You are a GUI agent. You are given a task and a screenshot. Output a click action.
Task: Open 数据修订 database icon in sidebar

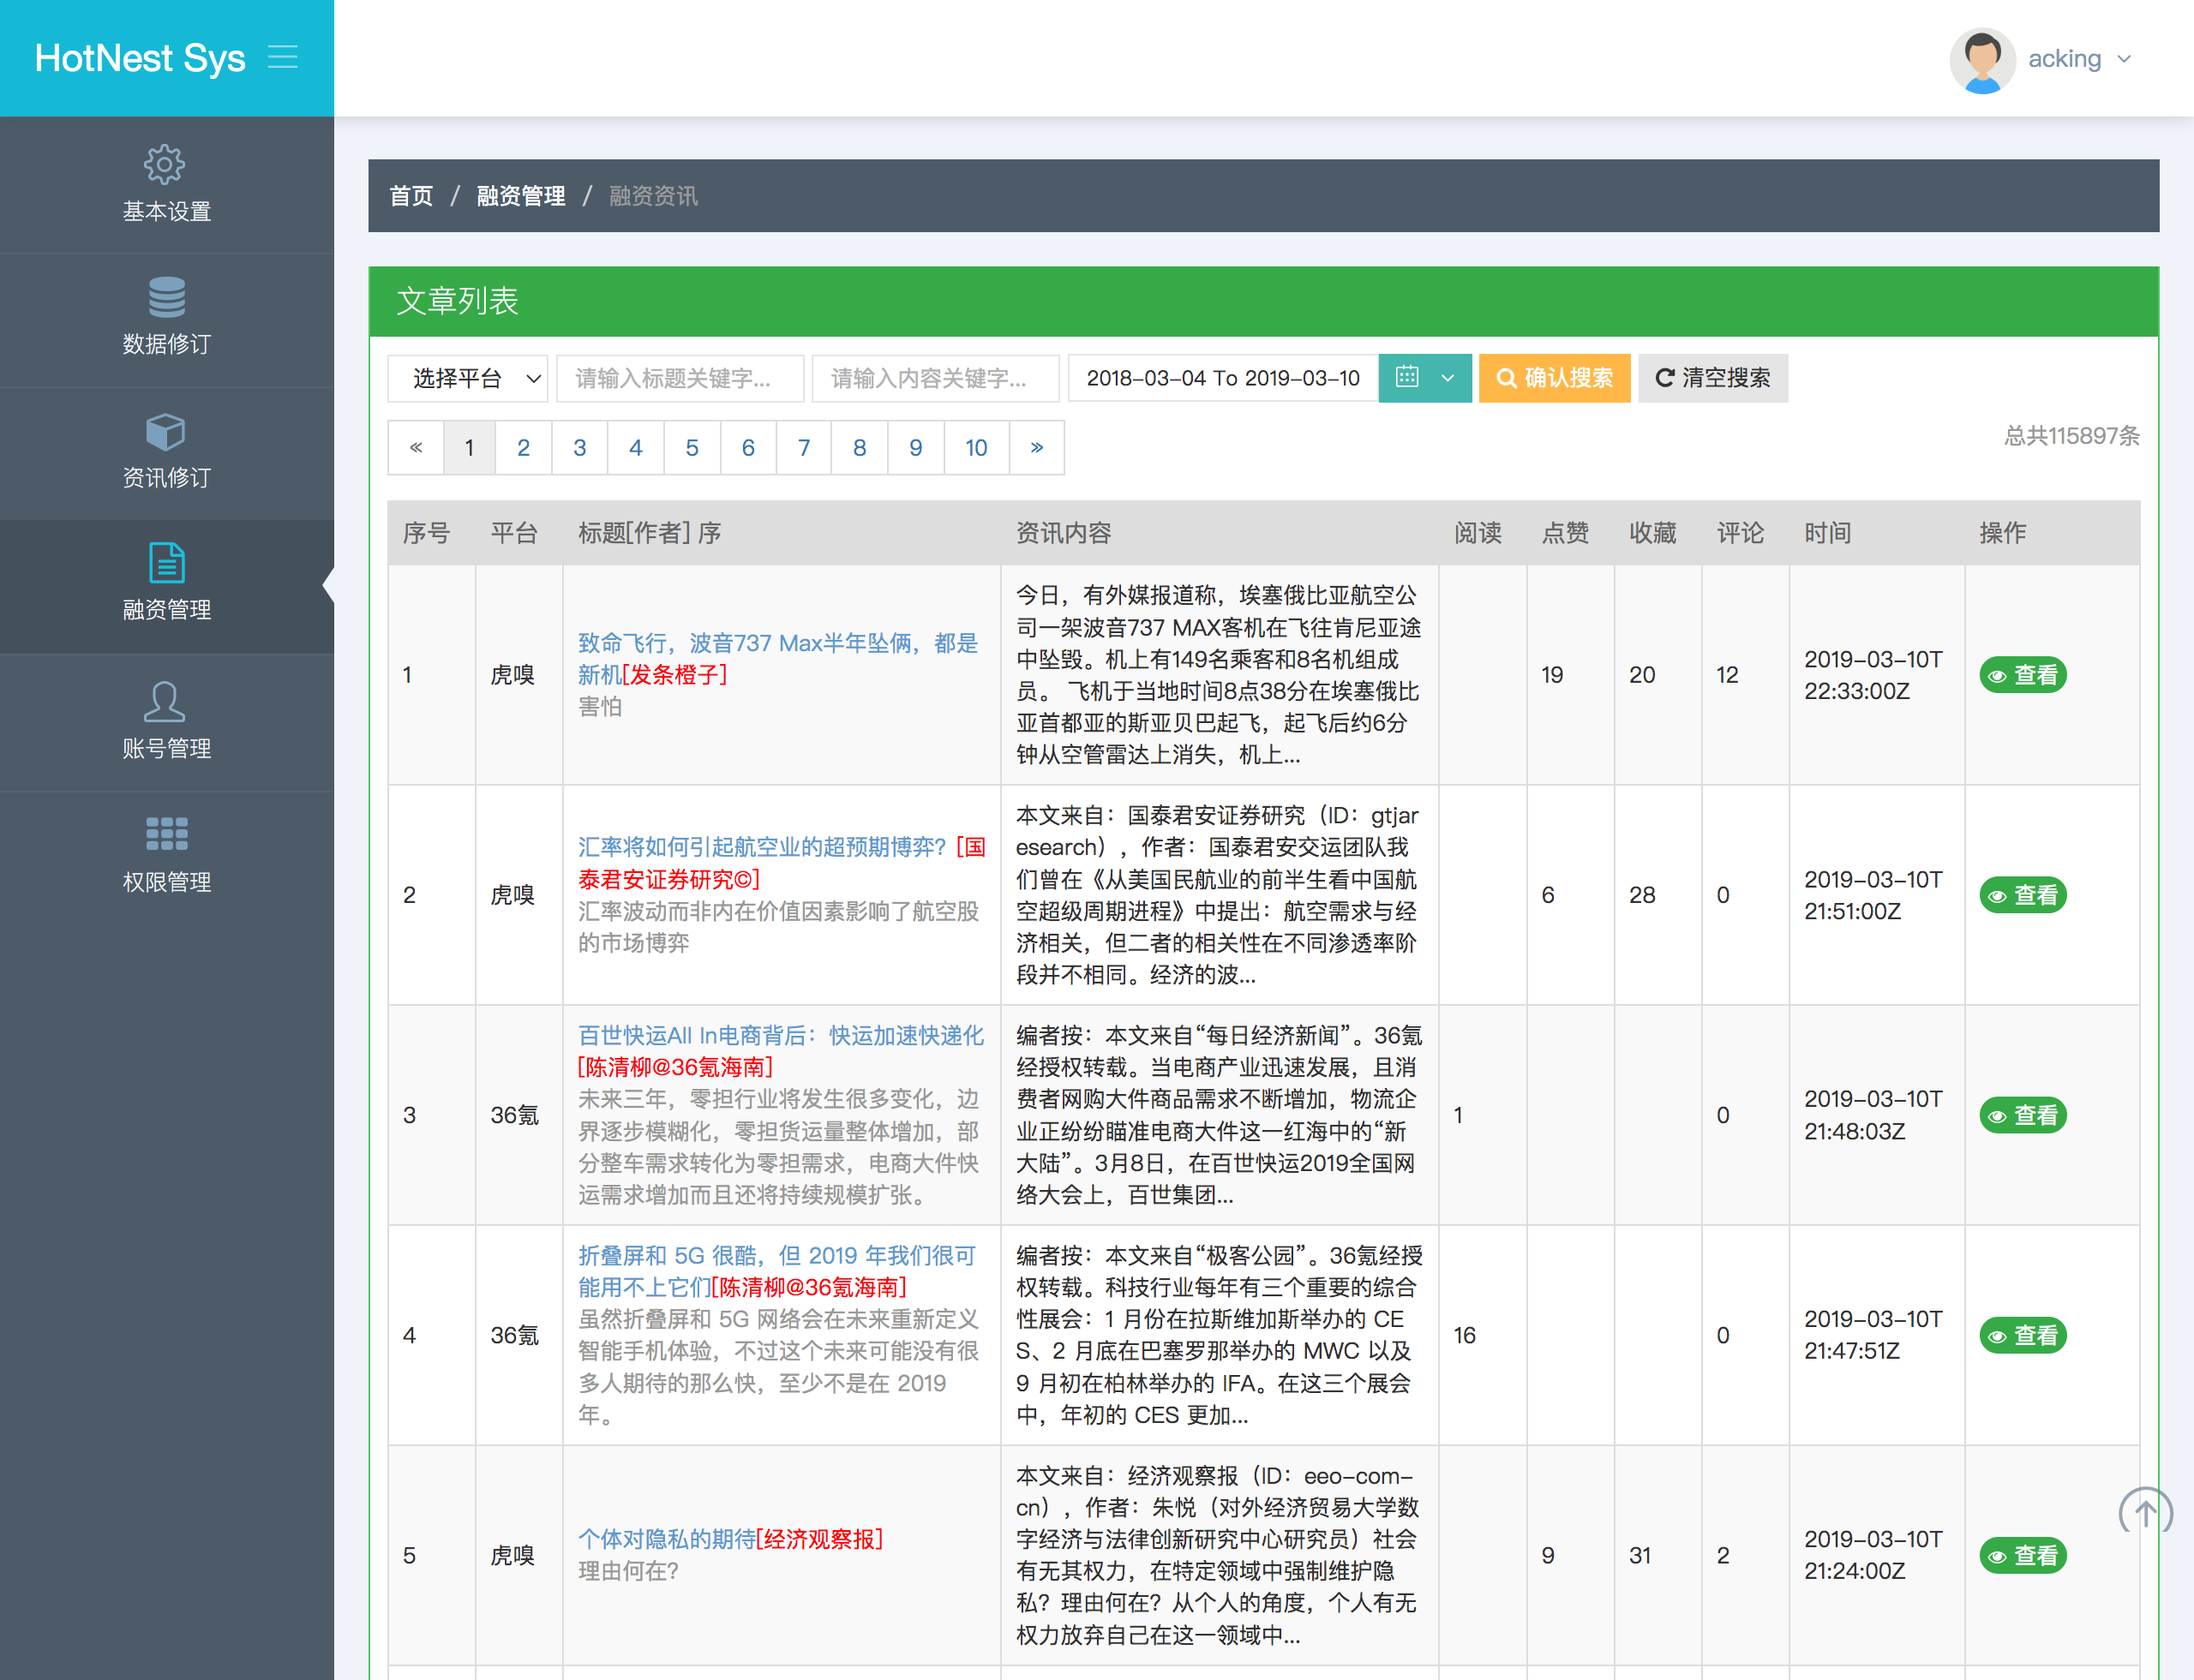(x=166, y=297)
